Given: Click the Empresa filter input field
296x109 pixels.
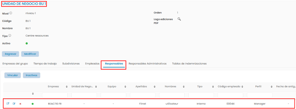Looking at the screenshot, I should [x=55, y=95].
